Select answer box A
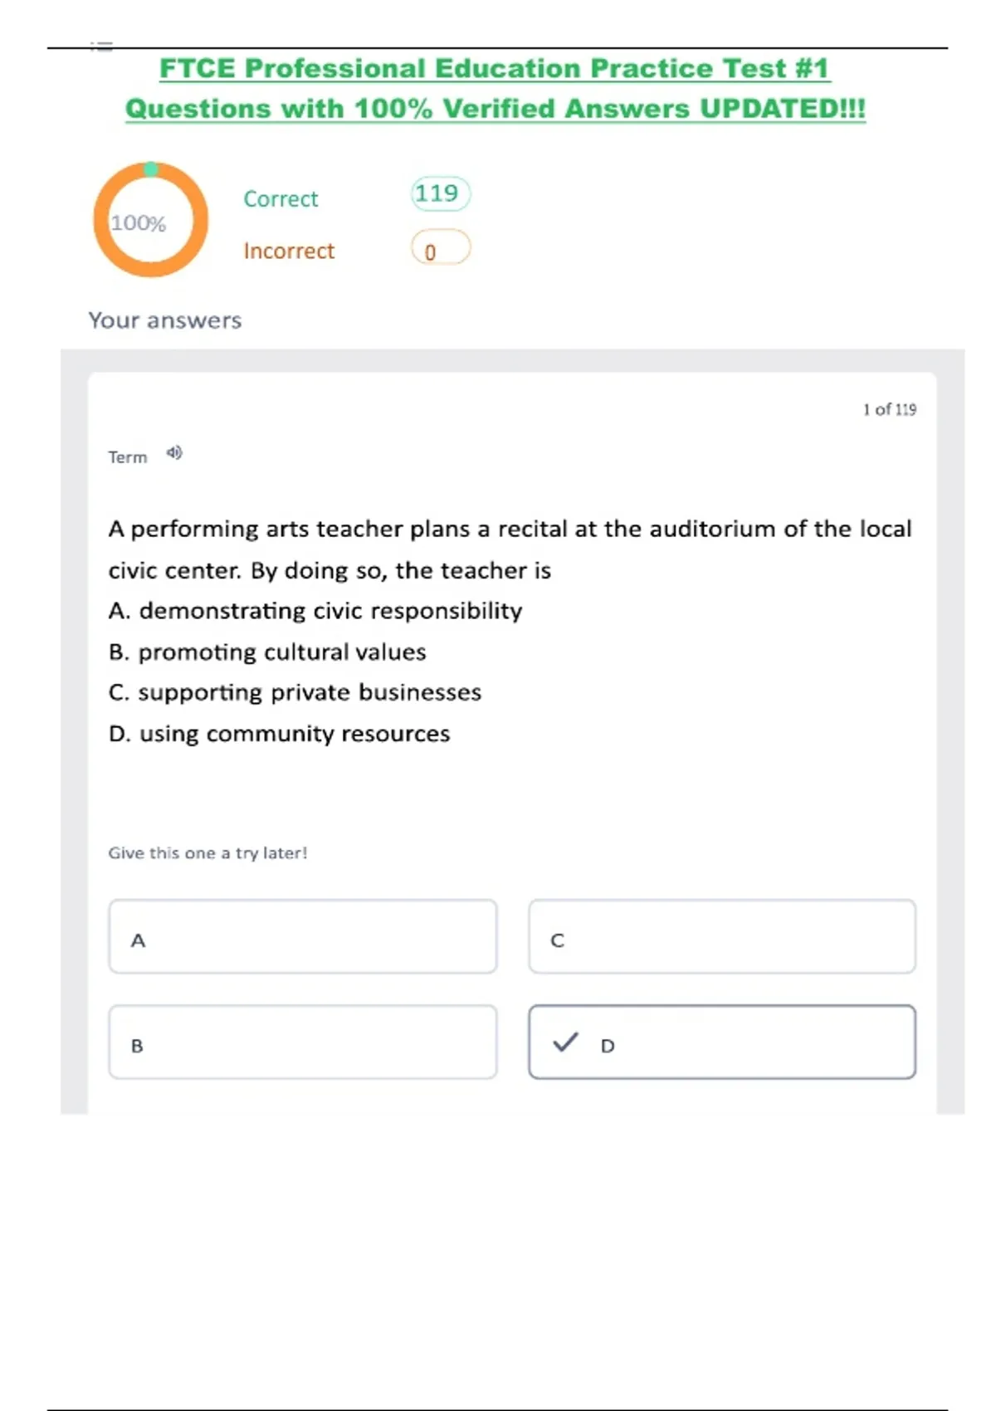 [x=302, y=936]
